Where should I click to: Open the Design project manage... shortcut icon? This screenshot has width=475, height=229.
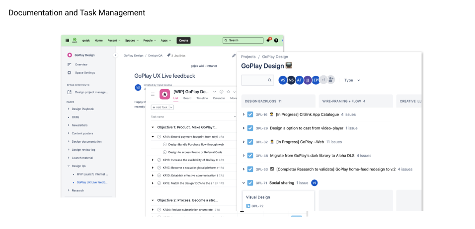pos(70,92)
